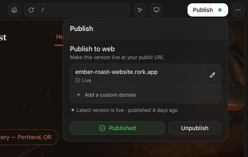Click the plus icon for custom domain

coord(79,95)
